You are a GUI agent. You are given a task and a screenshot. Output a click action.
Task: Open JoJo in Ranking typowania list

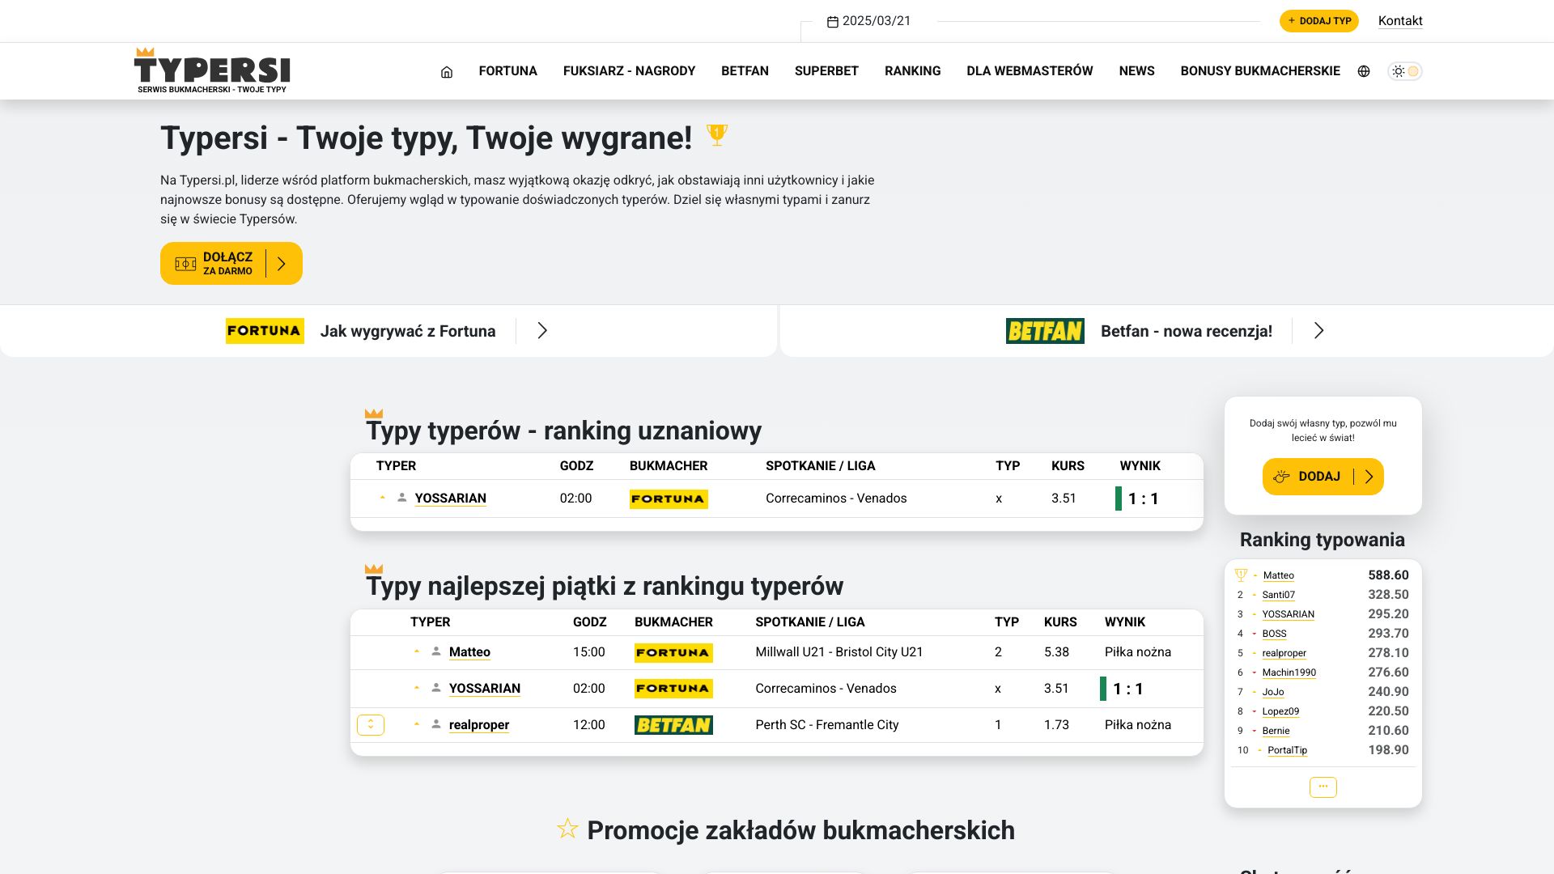click(1273, 692)
